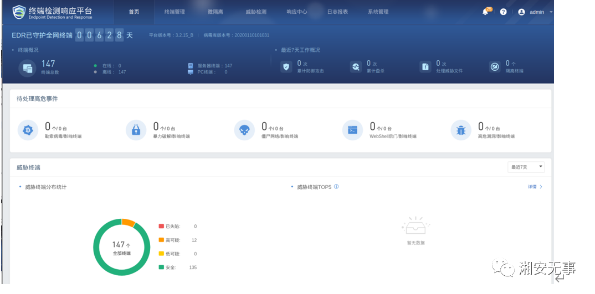This screenshot has width=595, height=294.
Task: Click the orange segment of the donut chart
Action: [x=129, y=222]
